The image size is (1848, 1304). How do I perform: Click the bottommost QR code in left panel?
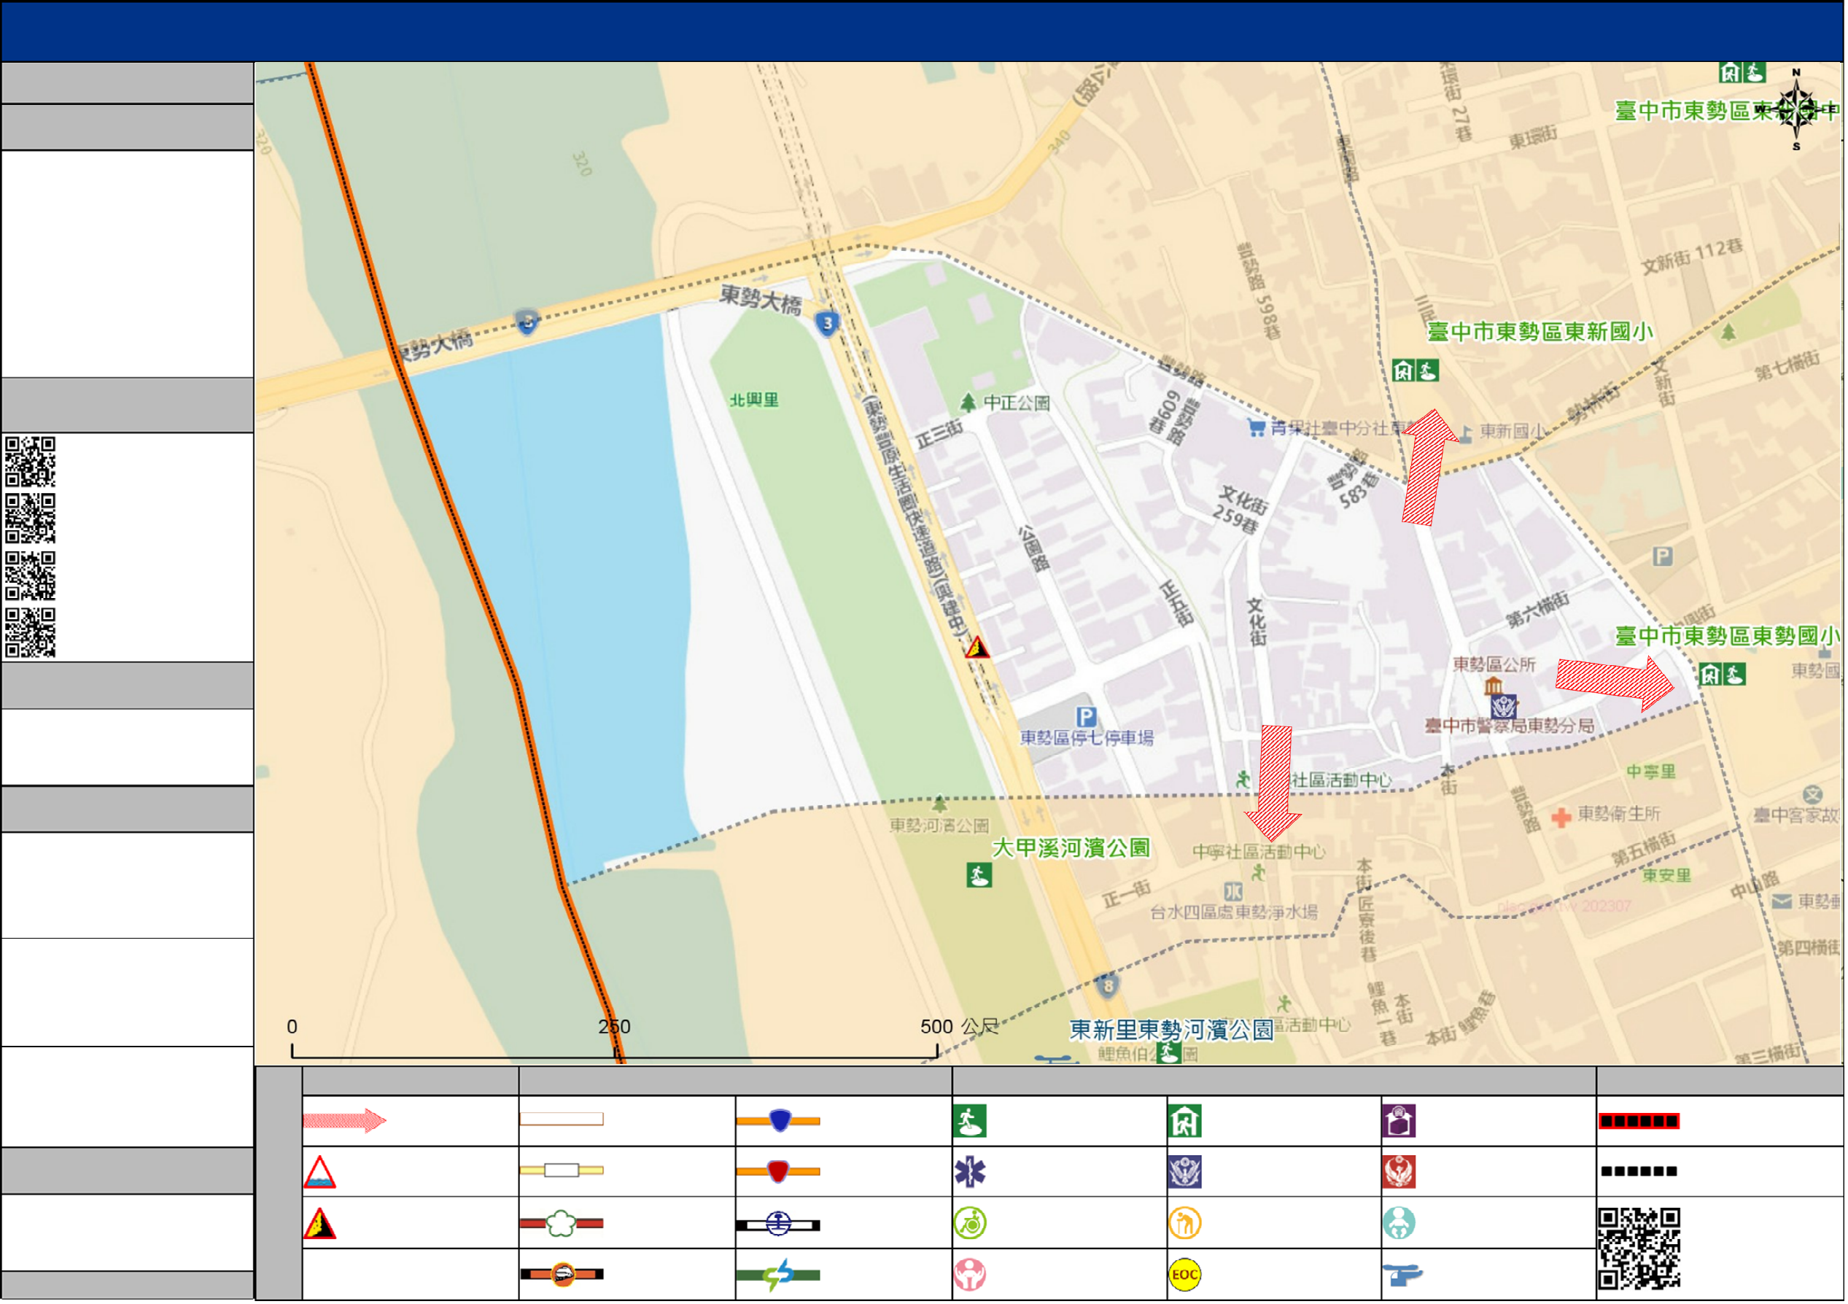point(31,634)
